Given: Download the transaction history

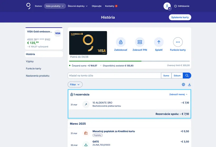Looking at the screenshot, I should 189,84.
